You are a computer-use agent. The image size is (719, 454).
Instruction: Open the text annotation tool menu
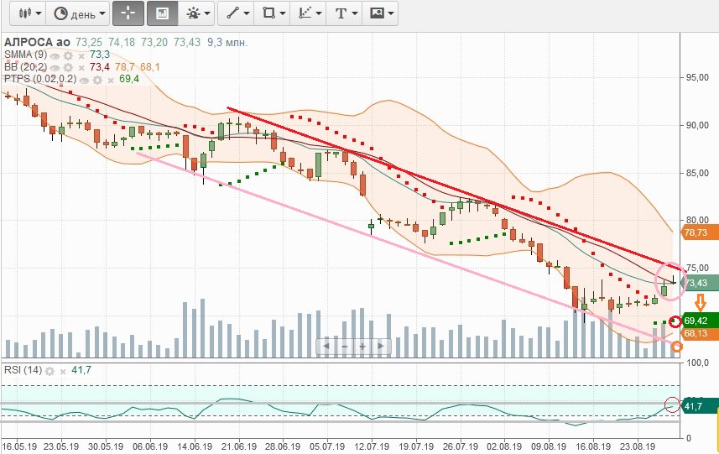[x=346, y=13]
